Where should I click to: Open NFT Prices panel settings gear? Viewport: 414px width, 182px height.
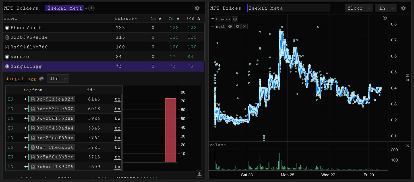click(x=403, y=8)
